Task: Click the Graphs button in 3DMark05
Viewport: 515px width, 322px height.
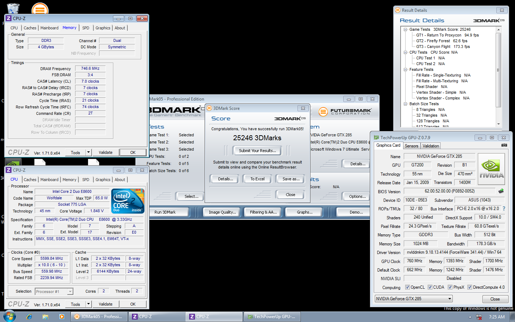Action: tap(304, 212)
